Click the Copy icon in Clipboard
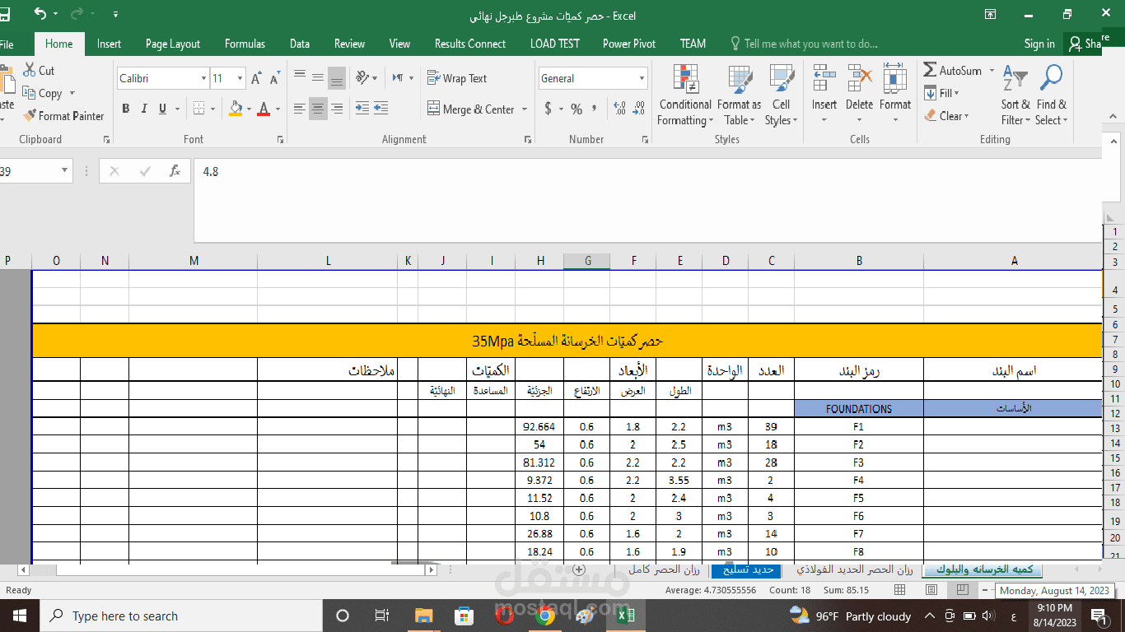This screenshot has width=1125, height=632. (x=30, y=93)
